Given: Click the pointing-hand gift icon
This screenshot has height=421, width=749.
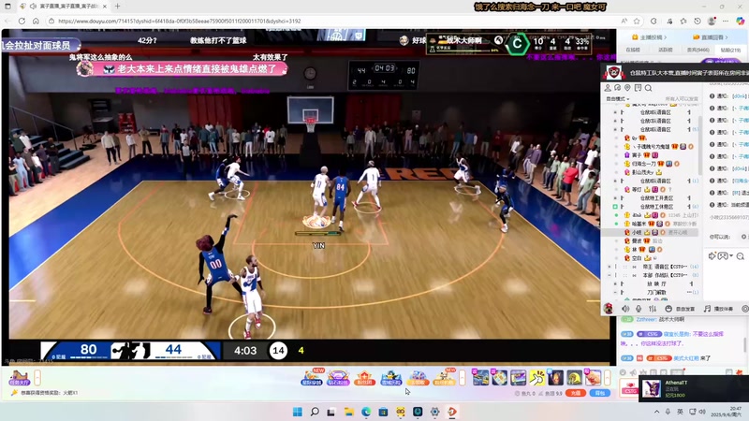Looking at the screenshot, I should click(536, 378).
